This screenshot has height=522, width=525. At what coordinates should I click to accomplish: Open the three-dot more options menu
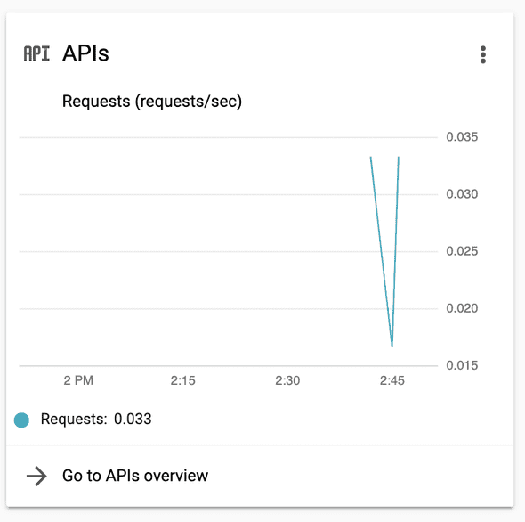[x=483, y=54]
